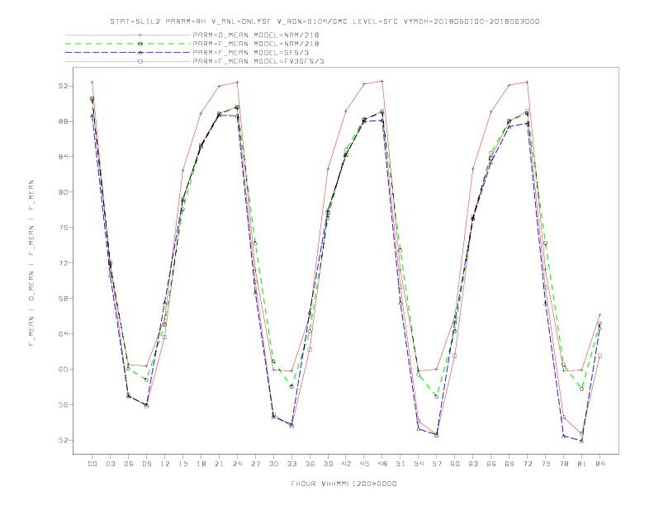Click x-axis forecast hour label 30
The height and width of the screenshot is (505, 654).
[273, 464]
